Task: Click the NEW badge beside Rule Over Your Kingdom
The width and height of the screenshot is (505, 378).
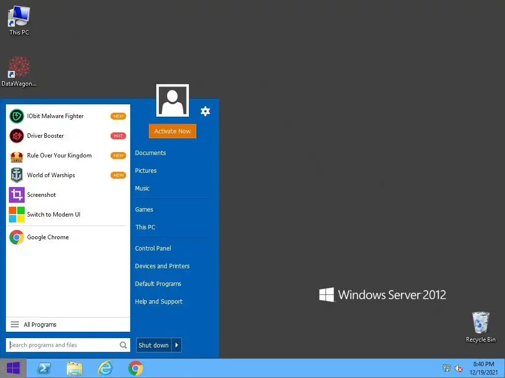Action: pyautogui.click(x=118, y=156)
